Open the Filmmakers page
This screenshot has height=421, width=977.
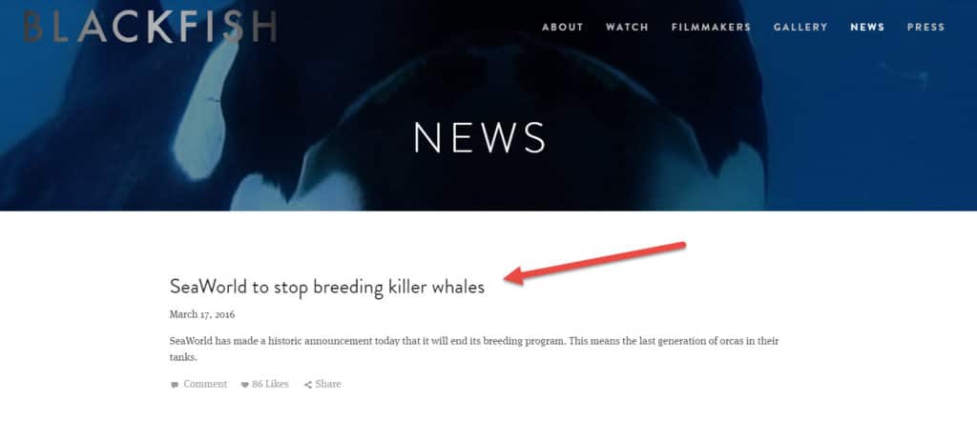711,28
